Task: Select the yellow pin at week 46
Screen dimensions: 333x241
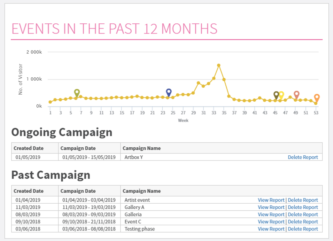Action: [x=281, y=95]
